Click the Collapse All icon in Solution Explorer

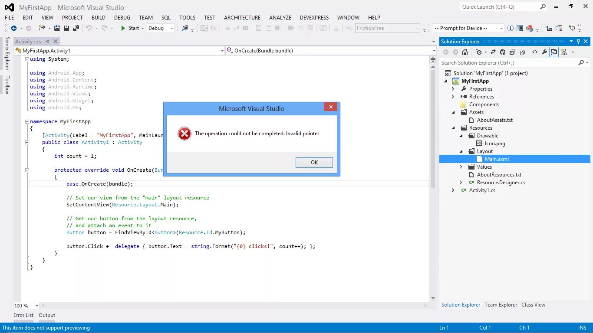click(x=512, y=52)
